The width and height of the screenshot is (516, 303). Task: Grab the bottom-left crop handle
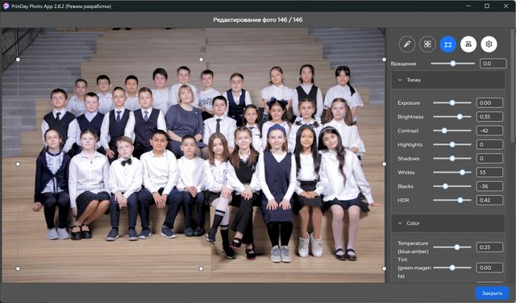pos(18,268)
